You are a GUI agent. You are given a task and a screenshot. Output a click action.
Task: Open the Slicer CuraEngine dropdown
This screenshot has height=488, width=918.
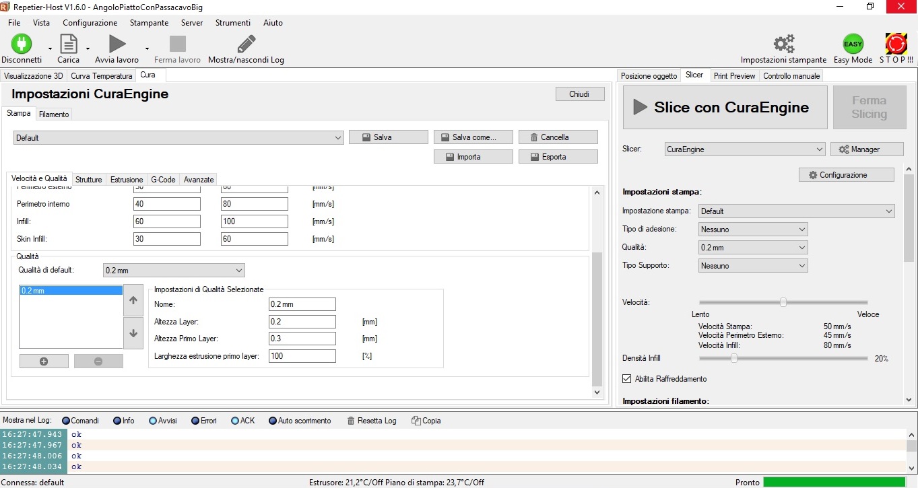[x=744, y=149]
